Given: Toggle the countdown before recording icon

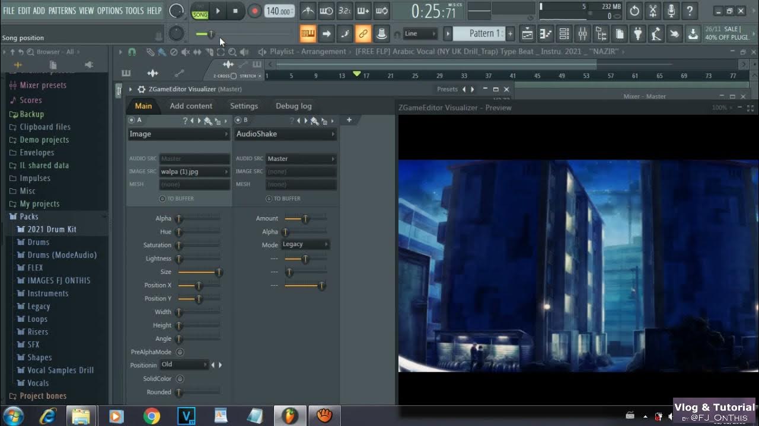Looking at the screenshot, I should pyautogui.click(x=345, y=11).
